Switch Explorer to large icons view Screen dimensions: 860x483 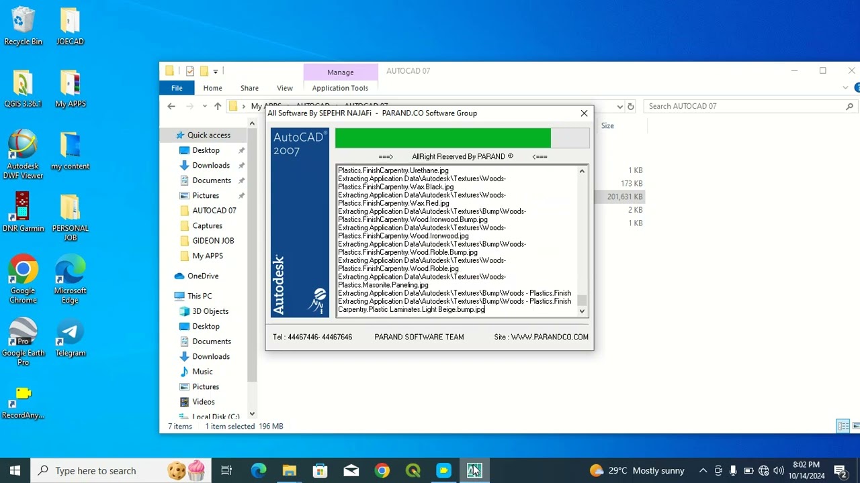tap(856, 426)
